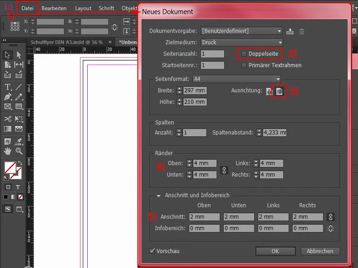Screen dimensions: 358x268
Task: Enable the Doppelseite checkbox
Action: [x=244, y=54]
